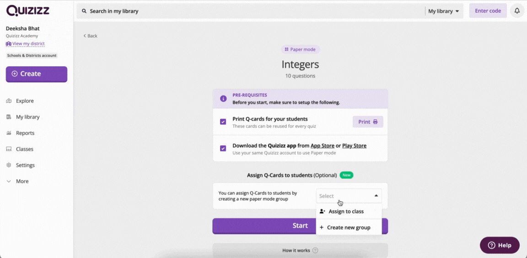This screenshot has height=258, width=527.
Task: Click the Quizizz logo
Action: 28,11
